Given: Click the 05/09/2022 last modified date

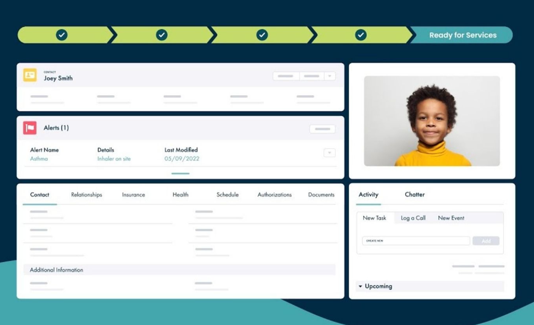Looking at the screenshot, I should coord(182,159).
